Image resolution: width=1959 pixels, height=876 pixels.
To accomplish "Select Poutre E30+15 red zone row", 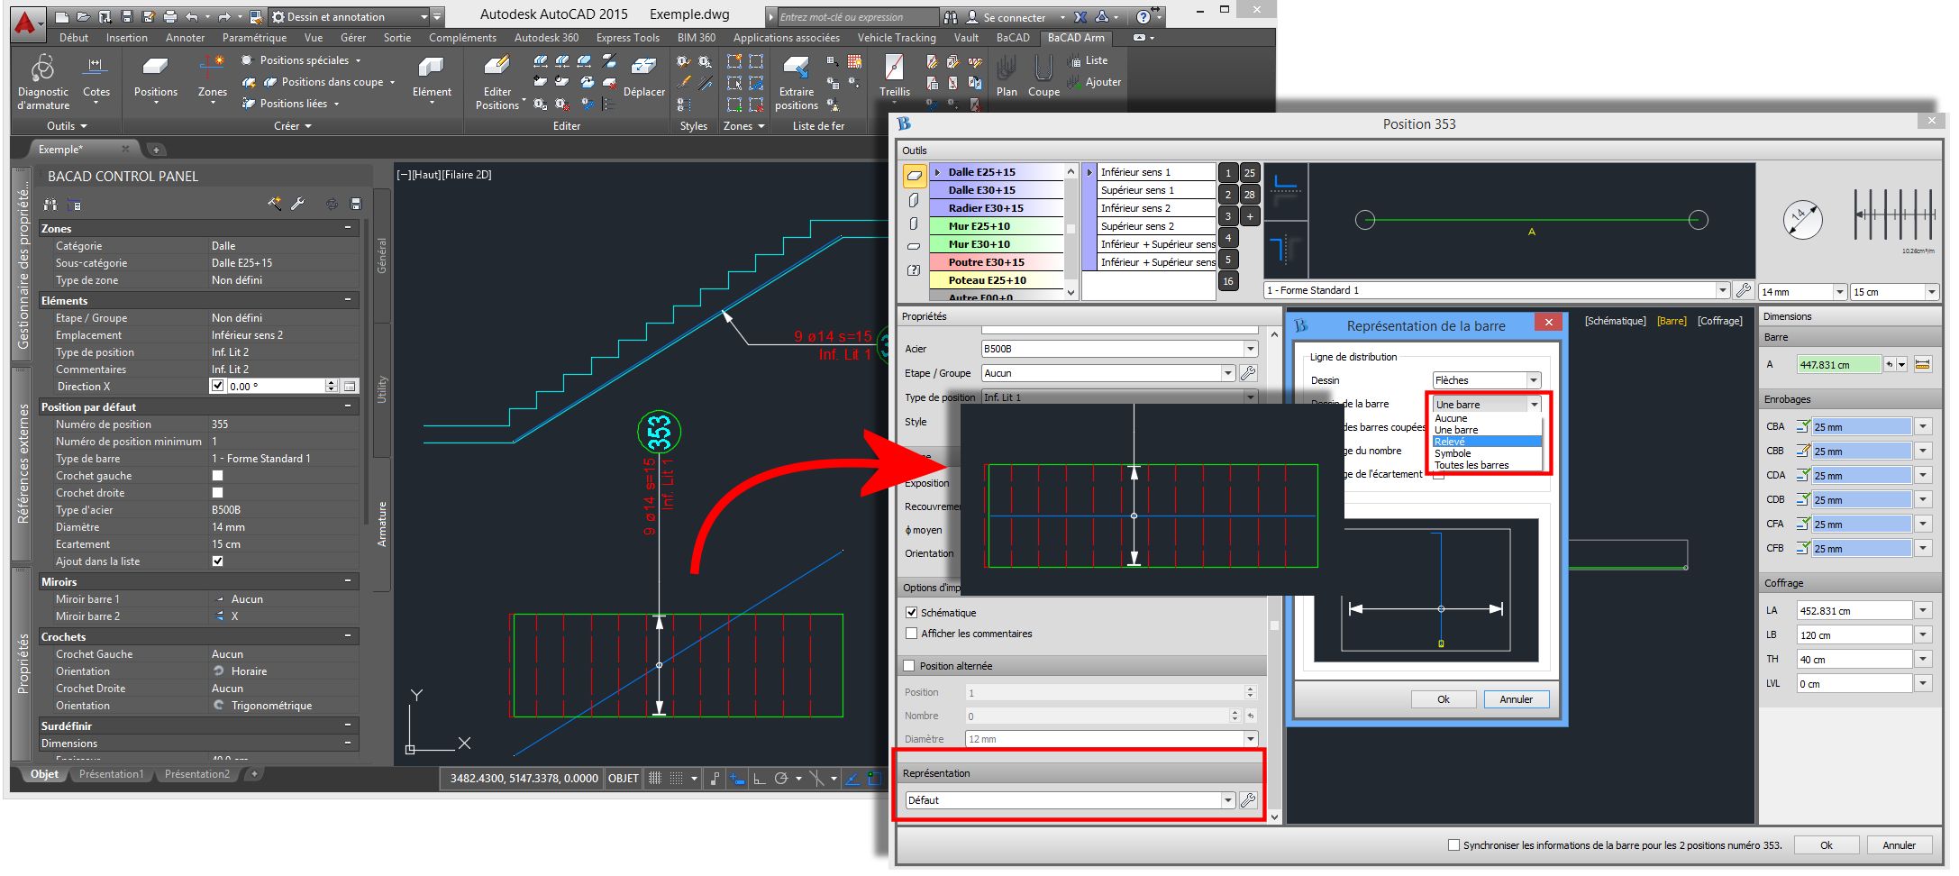I will 996,262.
